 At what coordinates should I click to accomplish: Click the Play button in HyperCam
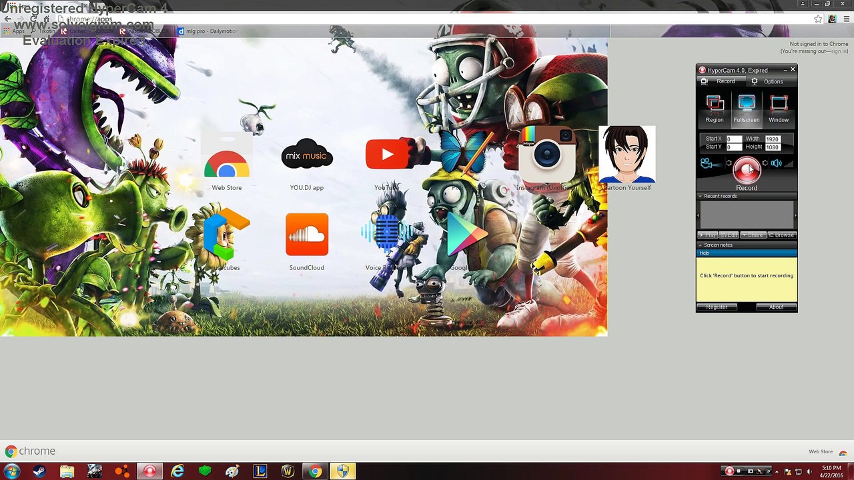(707, 235)
